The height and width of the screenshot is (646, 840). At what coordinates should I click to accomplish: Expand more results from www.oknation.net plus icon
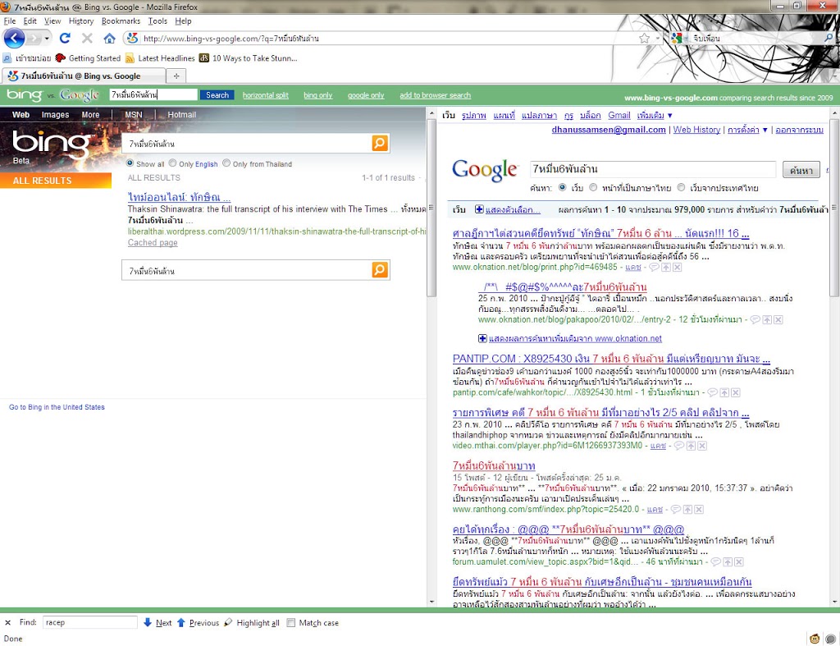coord(483,338)
